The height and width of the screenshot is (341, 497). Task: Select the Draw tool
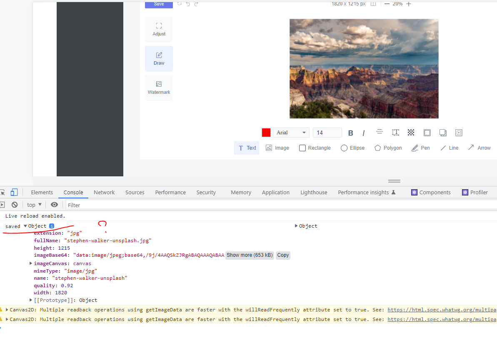tap(159, 58)
